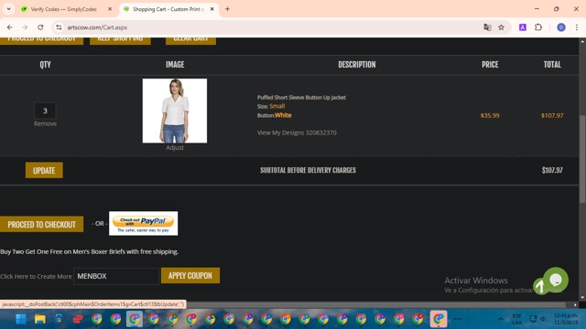This screenshot has height=329, width=586.
Task: Click the quantity field showing 3
Action: (45, 111)
